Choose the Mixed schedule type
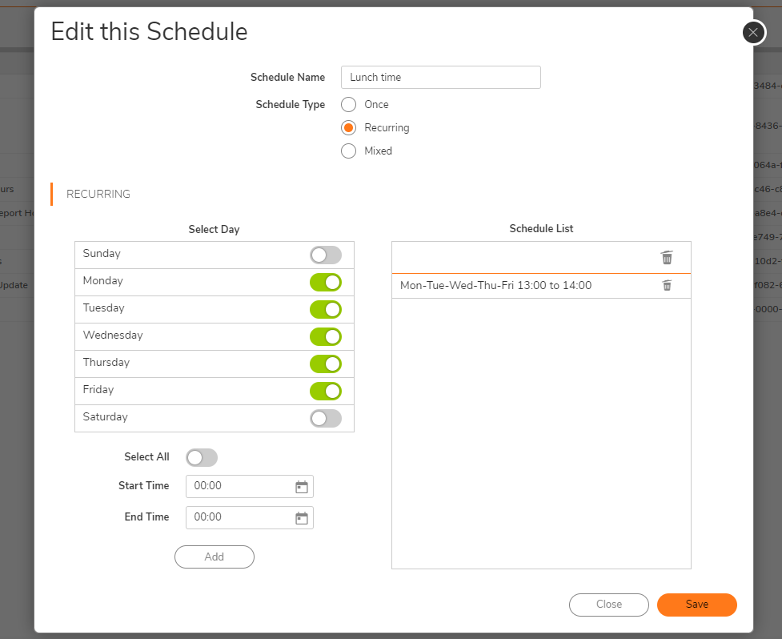782x639 pixels. (x=348, y=151)
